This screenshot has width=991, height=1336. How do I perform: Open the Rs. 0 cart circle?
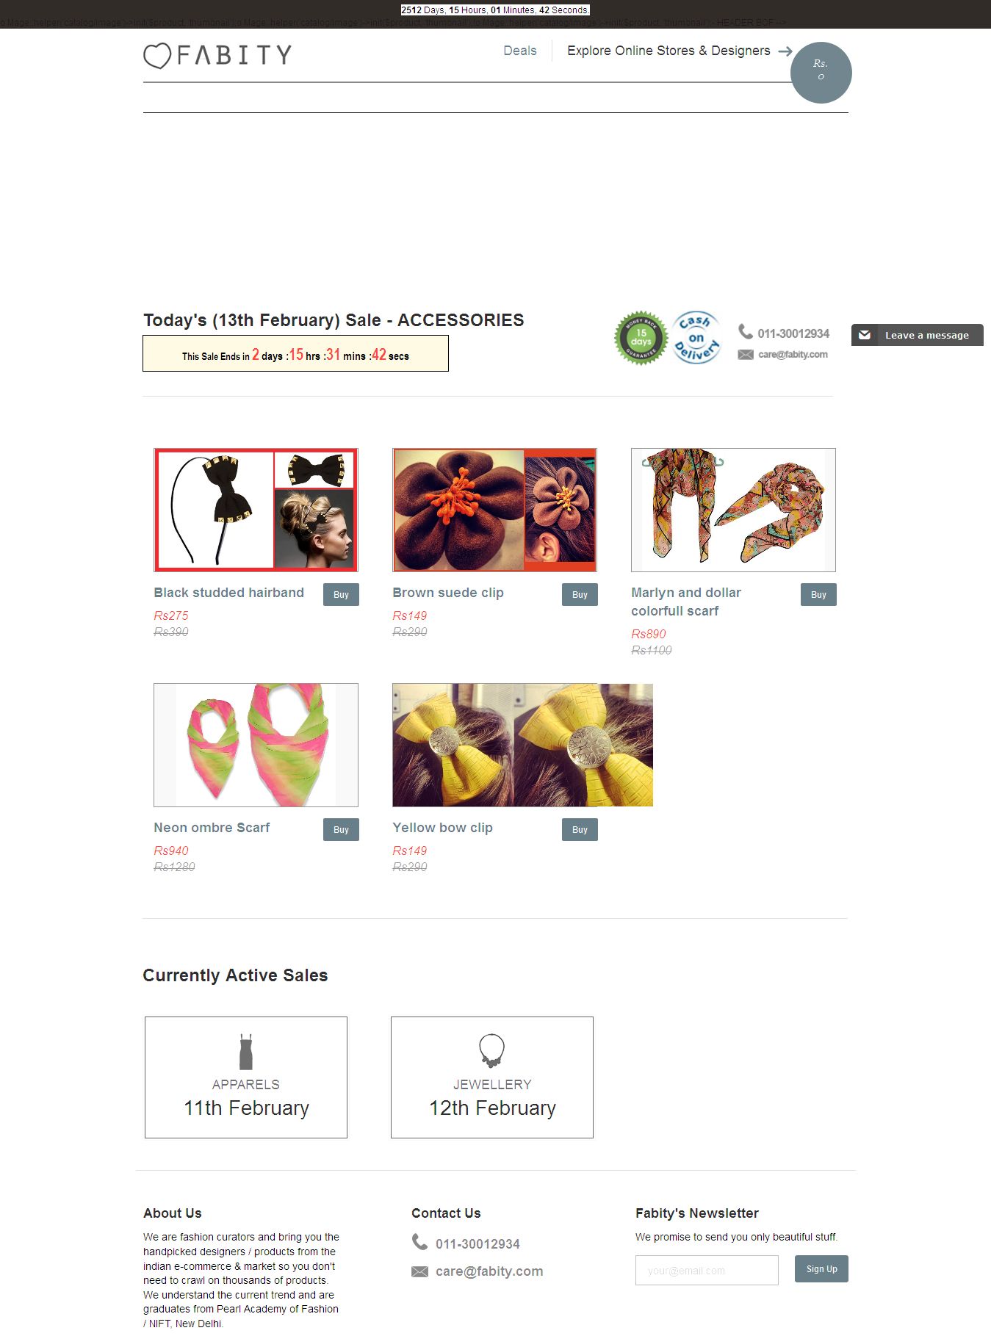pyautogui.click(x=821, y=73)
